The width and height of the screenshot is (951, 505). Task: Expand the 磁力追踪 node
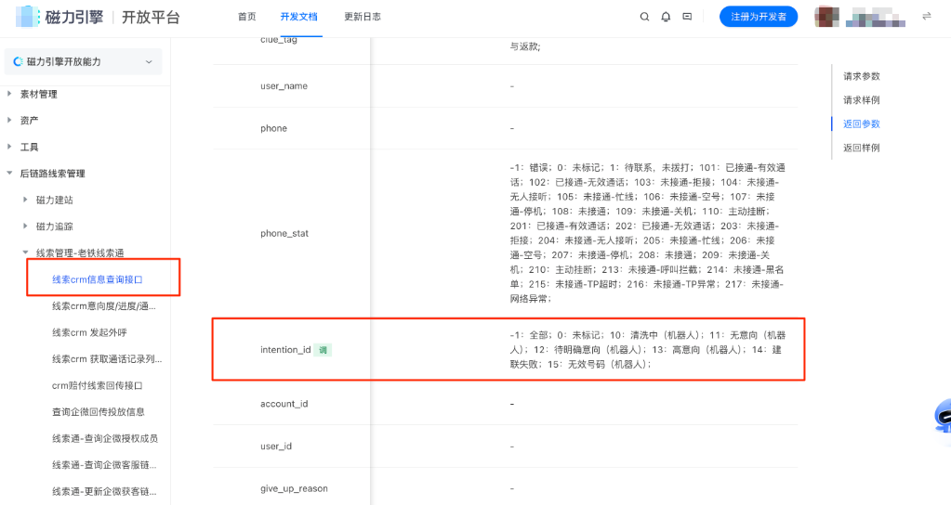coord(25,226)
